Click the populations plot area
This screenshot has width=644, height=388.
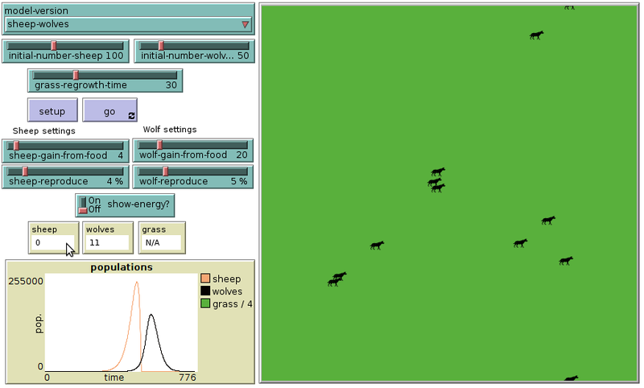tap(121, 322)
